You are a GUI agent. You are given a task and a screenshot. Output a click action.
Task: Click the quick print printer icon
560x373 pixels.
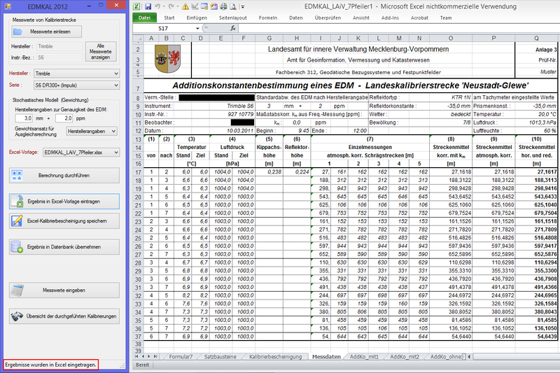click(223, 6)
